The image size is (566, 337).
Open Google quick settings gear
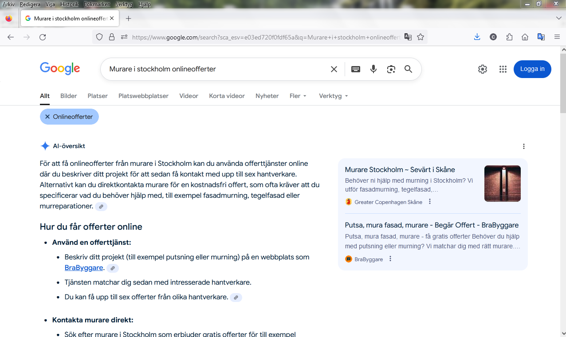[483, 69]
